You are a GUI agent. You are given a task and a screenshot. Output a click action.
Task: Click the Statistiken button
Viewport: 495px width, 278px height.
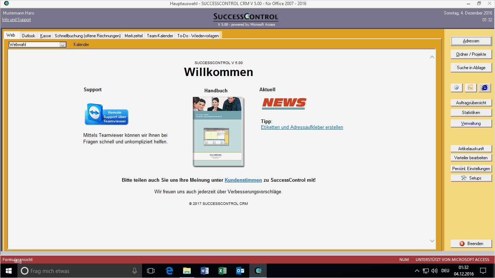[471, 113]
